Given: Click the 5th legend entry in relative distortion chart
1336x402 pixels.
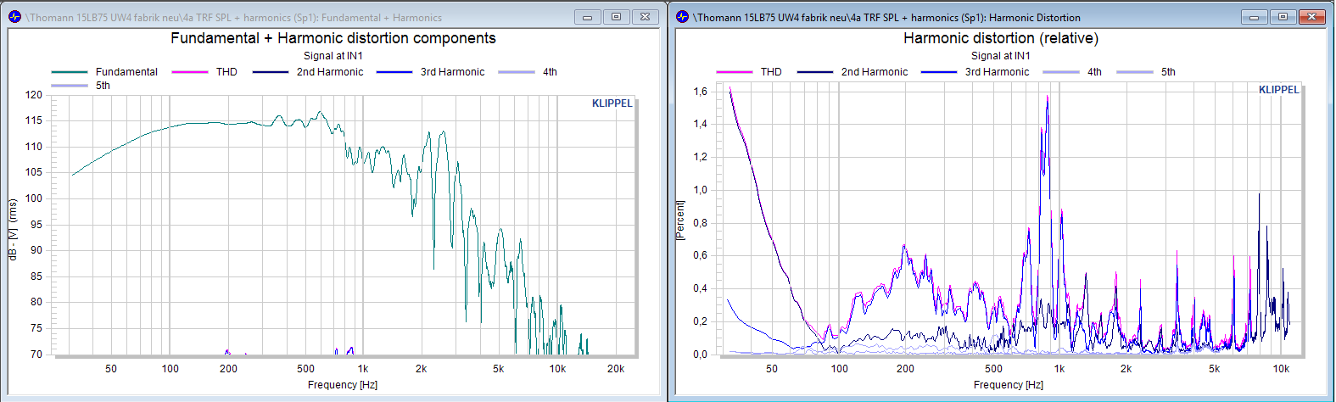Looking at the screenshot, I should click(x=1168, y=72).
